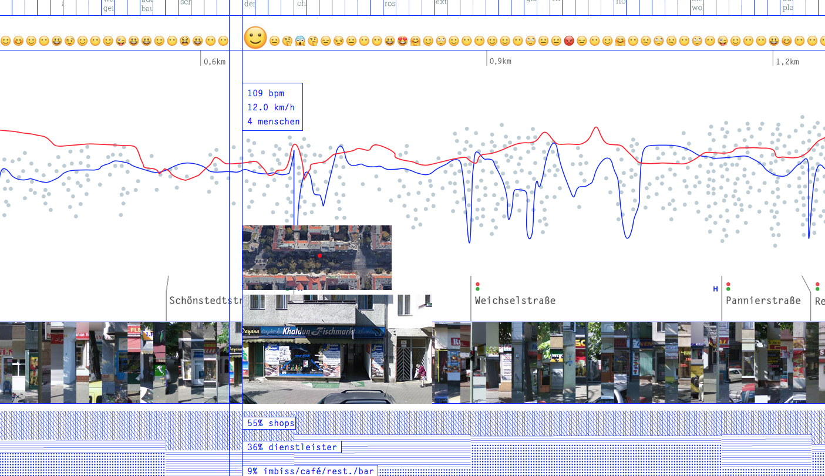Click the blue H bus stop marker
Viewport: 825px width, 476px height.
coord(715,289)
